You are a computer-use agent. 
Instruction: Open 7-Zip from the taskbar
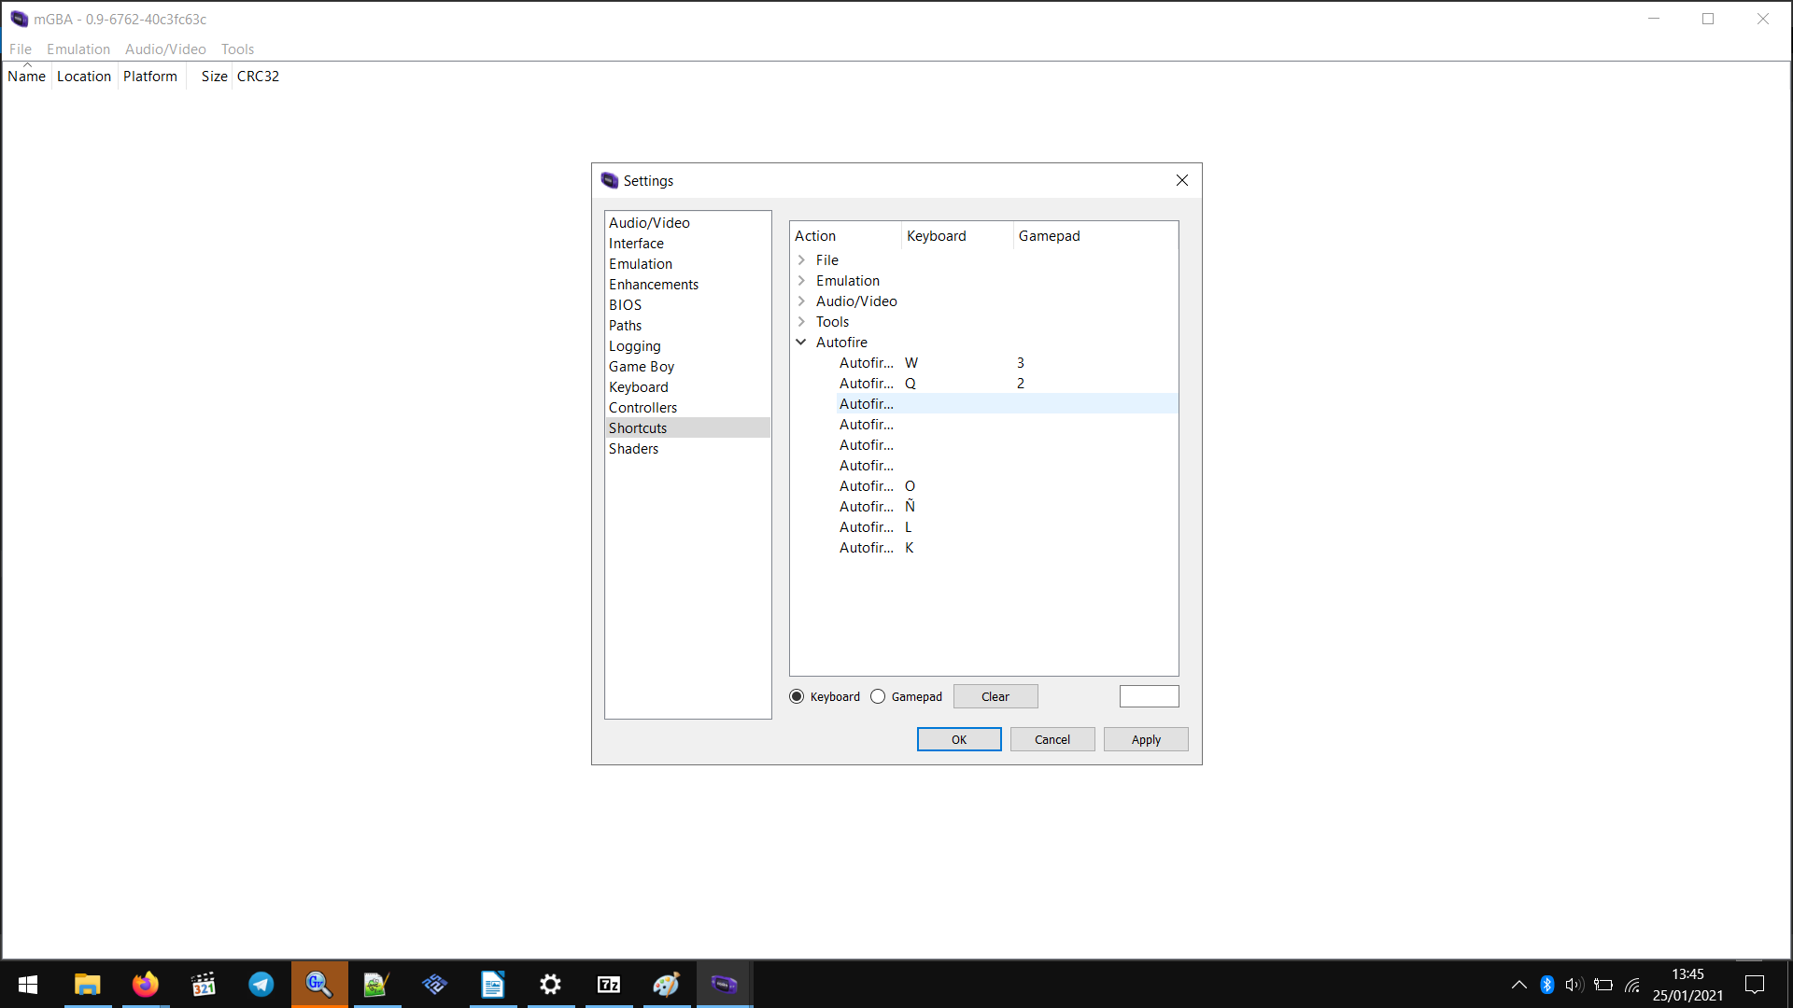click(x=609, y=984)
